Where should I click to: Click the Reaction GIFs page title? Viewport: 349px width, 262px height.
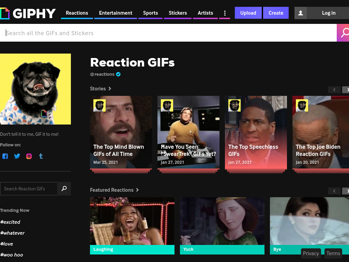[x=132, y=62]
